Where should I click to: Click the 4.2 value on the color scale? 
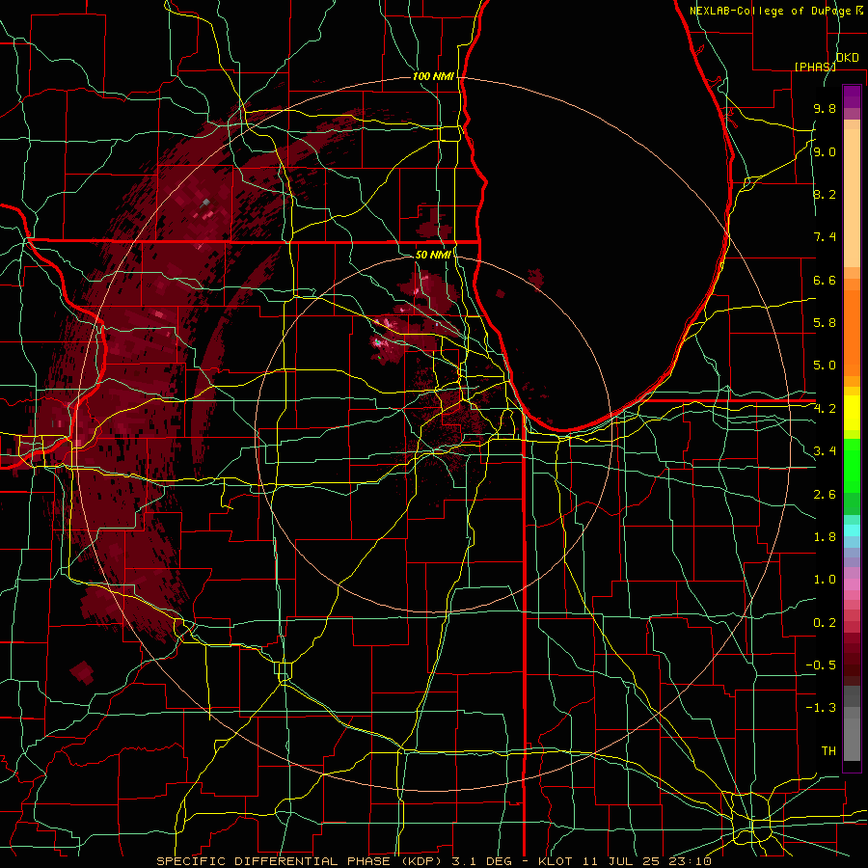[825, 409]
